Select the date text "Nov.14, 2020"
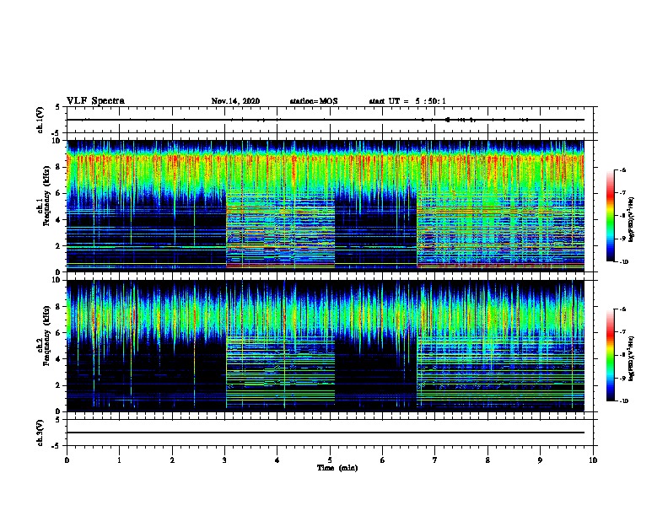 [235, 101]
